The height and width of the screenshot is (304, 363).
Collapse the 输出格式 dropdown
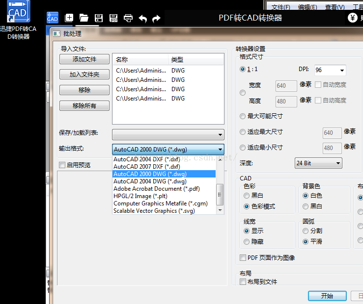pyautogui.click(x=168, y=150)
